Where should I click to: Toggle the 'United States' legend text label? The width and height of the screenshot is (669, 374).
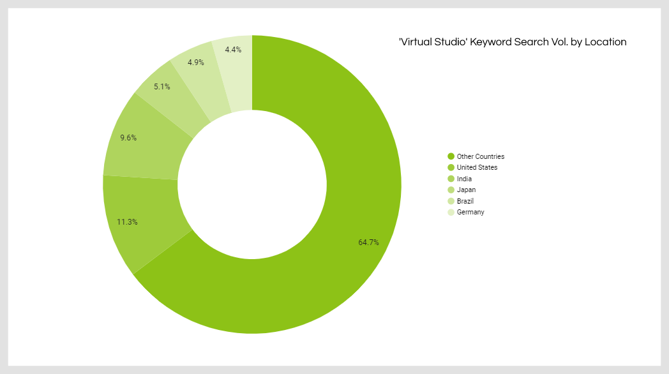pos(477,168)
